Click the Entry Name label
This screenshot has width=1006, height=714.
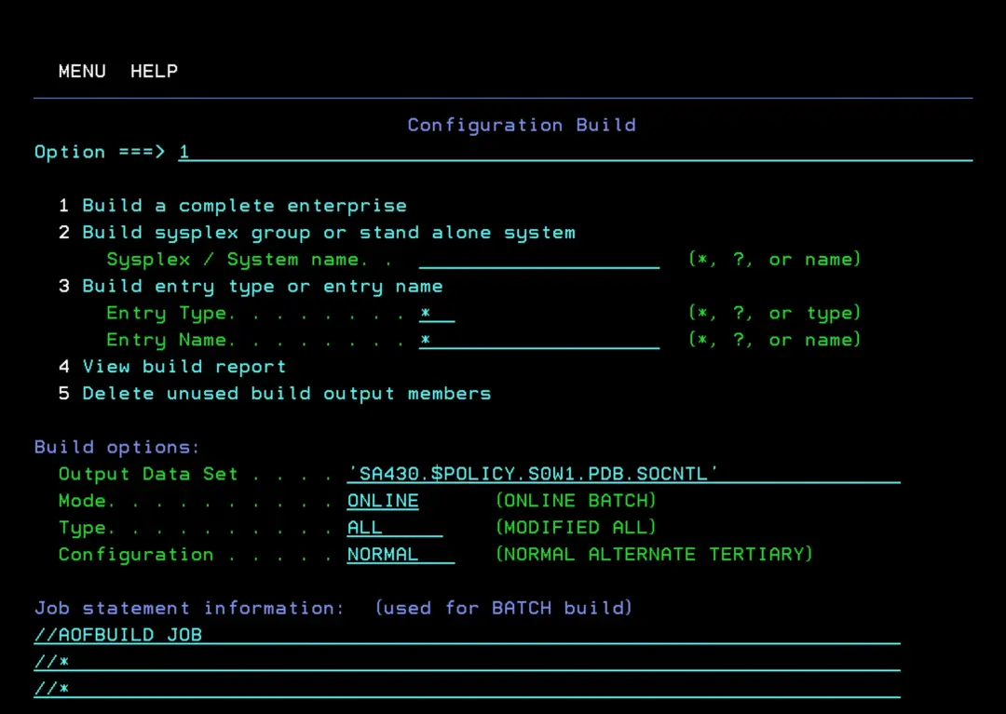[167, 341]
